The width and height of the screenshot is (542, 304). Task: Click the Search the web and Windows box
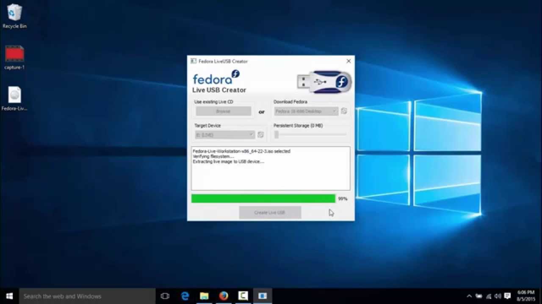(x=87, y=296)
